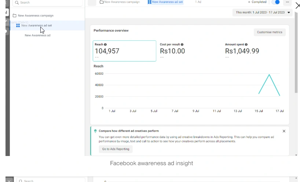300x182 pixels.
Task: Click the Cost per result info icon
Action: pyautogui.click(x=182, y=45)
